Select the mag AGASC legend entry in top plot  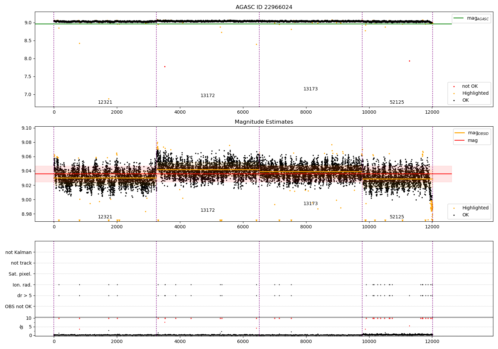pos(471,18)
